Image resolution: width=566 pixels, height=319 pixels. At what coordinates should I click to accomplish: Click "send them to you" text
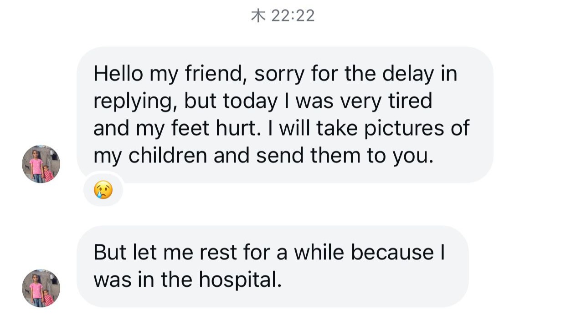click(x=343, y=156)
